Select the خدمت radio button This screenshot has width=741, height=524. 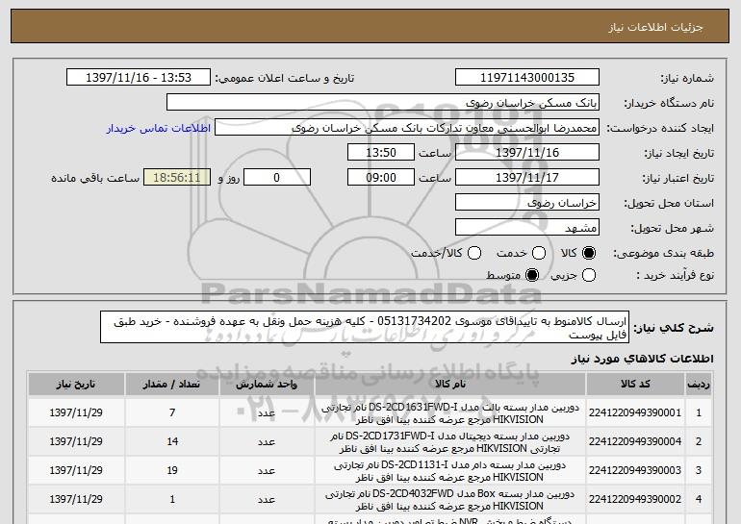[x=539, y=253]
